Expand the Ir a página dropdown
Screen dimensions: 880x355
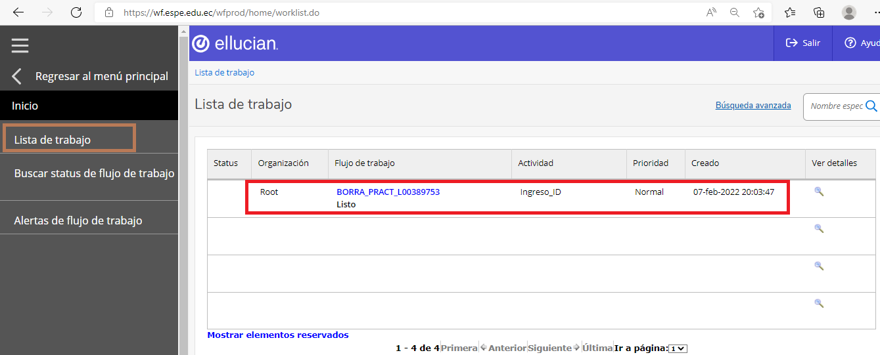678,348
